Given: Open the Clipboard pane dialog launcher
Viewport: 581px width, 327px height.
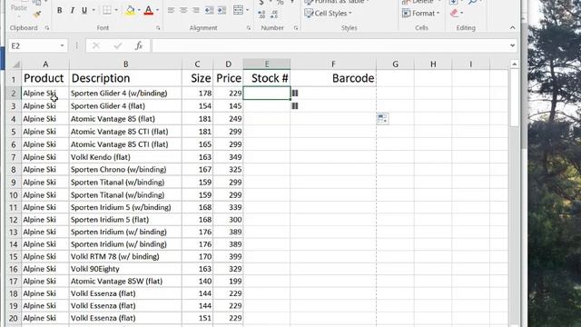Looking at the screenshot, I should (x=47, y=28).
